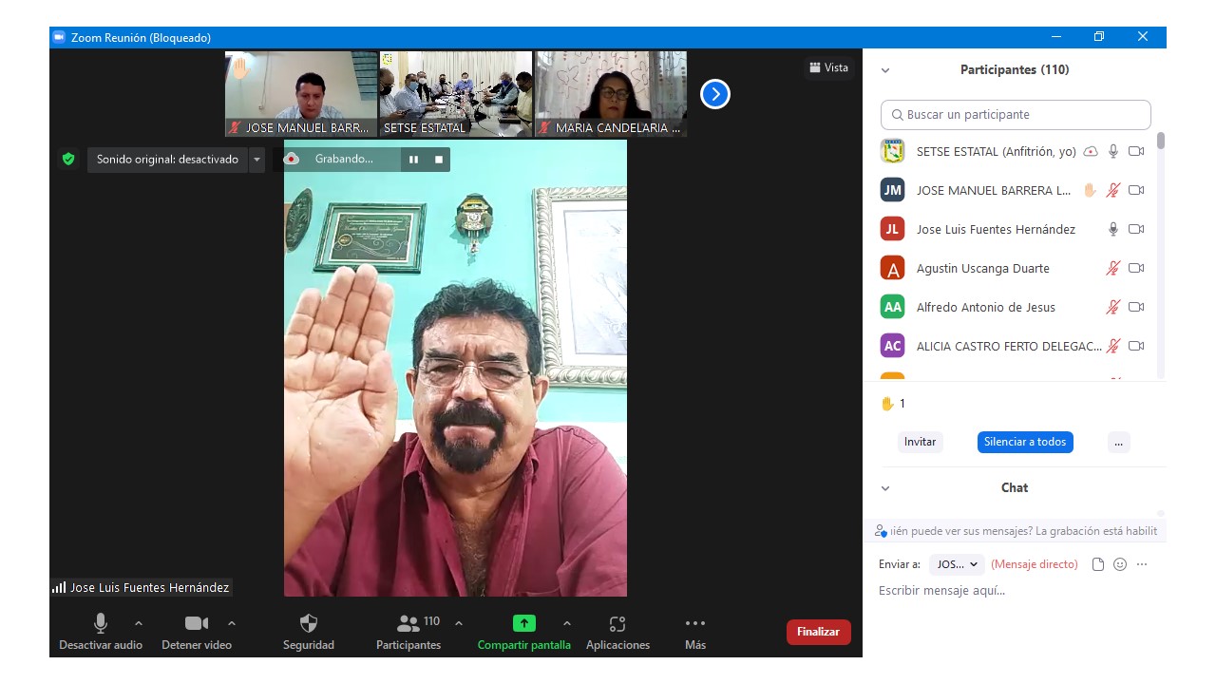This screenshot has height=684, width=1216.
Task: Toggle Sonido original: desactivado button
Action: tap(168, 160)
